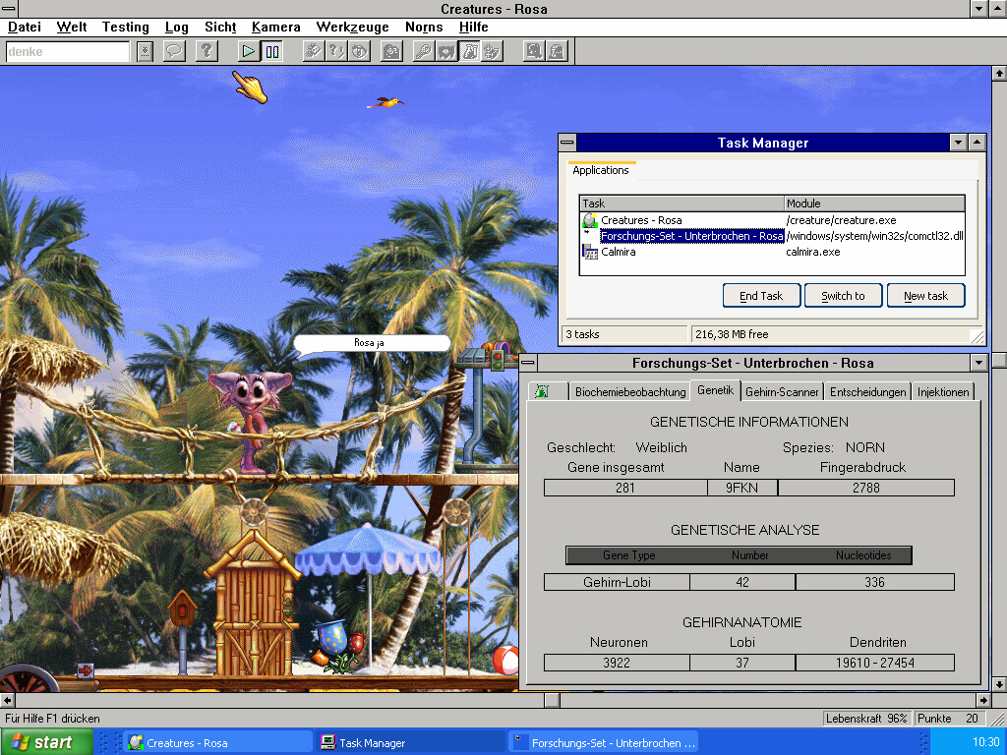Open the Injektionen tab
Screen dimensions: 1007x755
tap(943, 391)
